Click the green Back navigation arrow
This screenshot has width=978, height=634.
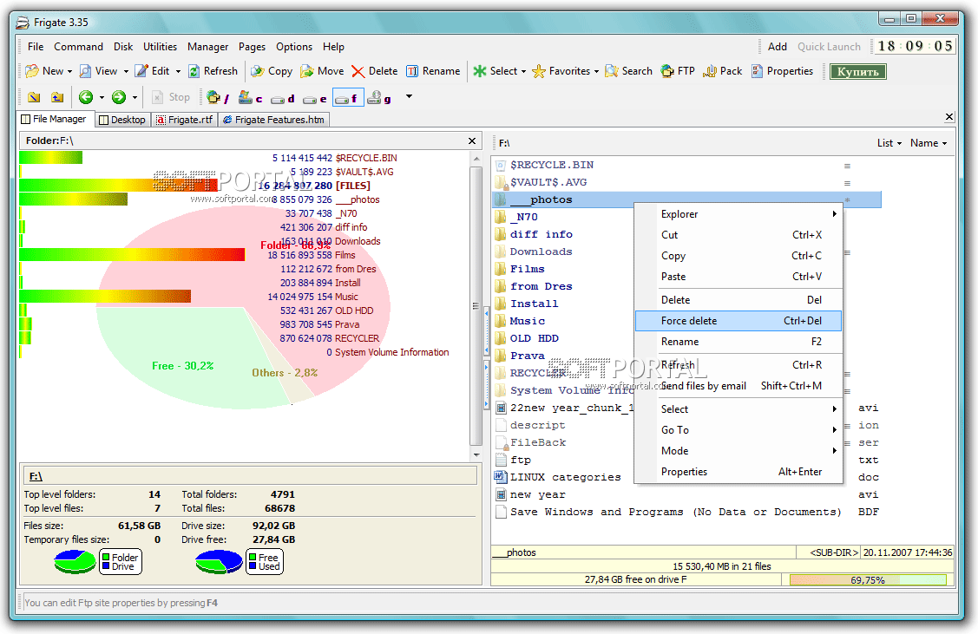(x=86, y=97)
